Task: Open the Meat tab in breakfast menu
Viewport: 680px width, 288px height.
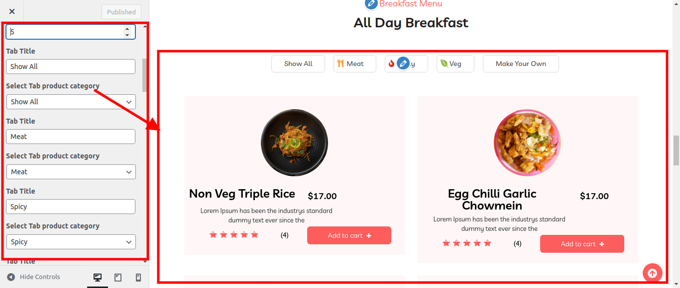Action: 354,64
